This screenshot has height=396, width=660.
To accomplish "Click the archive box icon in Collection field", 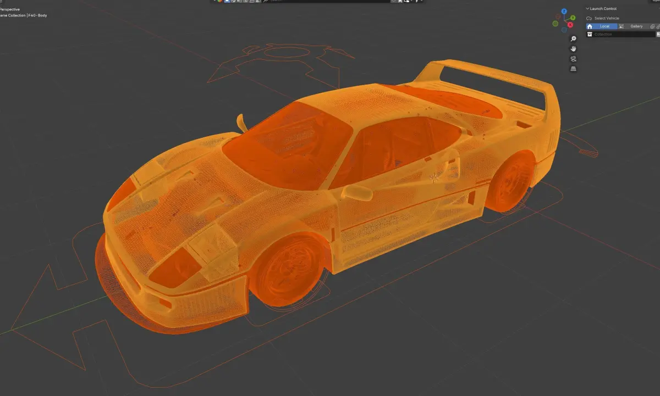I will click(x=590, y=35).
